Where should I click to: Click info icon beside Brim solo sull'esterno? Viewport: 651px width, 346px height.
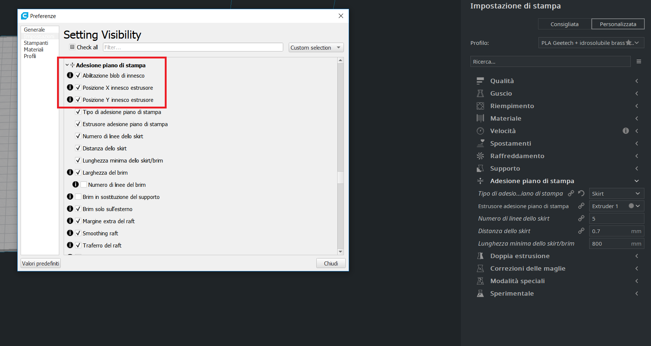(x=70, y=209)
